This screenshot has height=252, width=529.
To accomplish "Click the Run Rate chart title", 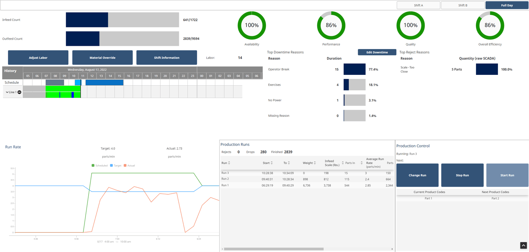I will click(13, 147).
